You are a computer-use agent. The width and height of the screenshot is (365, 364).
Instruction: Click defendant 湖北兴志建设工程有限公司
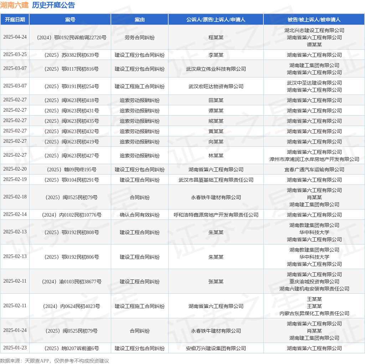(314, 30)
